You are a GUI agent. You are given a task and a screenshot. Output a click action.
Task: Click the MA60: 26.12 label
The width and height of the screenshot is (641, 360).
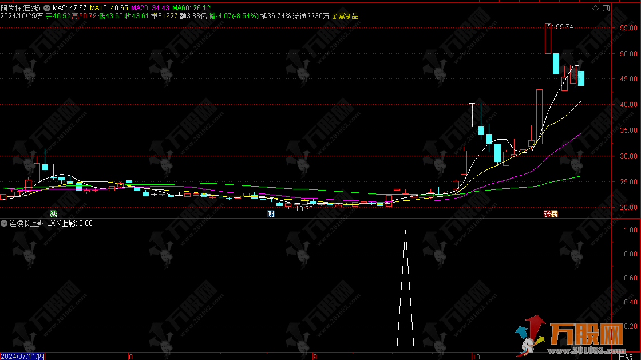(x=191, y=8)
